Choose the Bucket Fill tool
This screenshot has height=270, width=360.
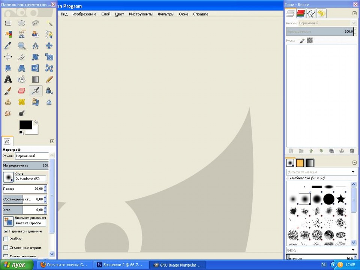point(22,79)
